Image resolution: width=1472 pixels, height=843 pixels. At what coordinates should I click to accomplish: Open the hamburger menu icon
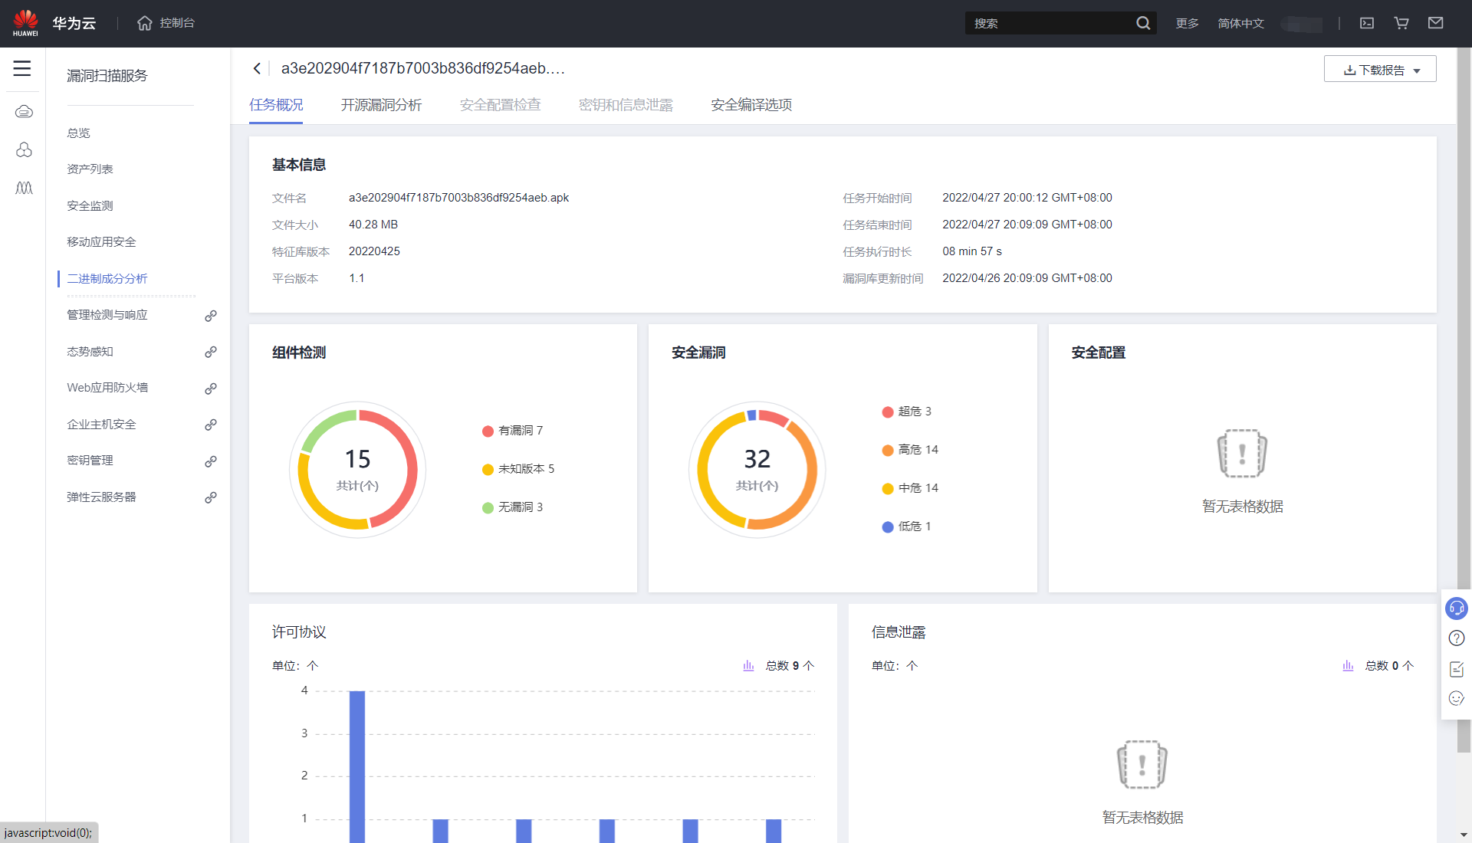click(22, 69)
